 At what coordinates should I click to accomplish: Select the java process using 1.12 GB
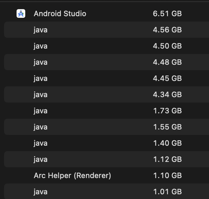point(40,160)
